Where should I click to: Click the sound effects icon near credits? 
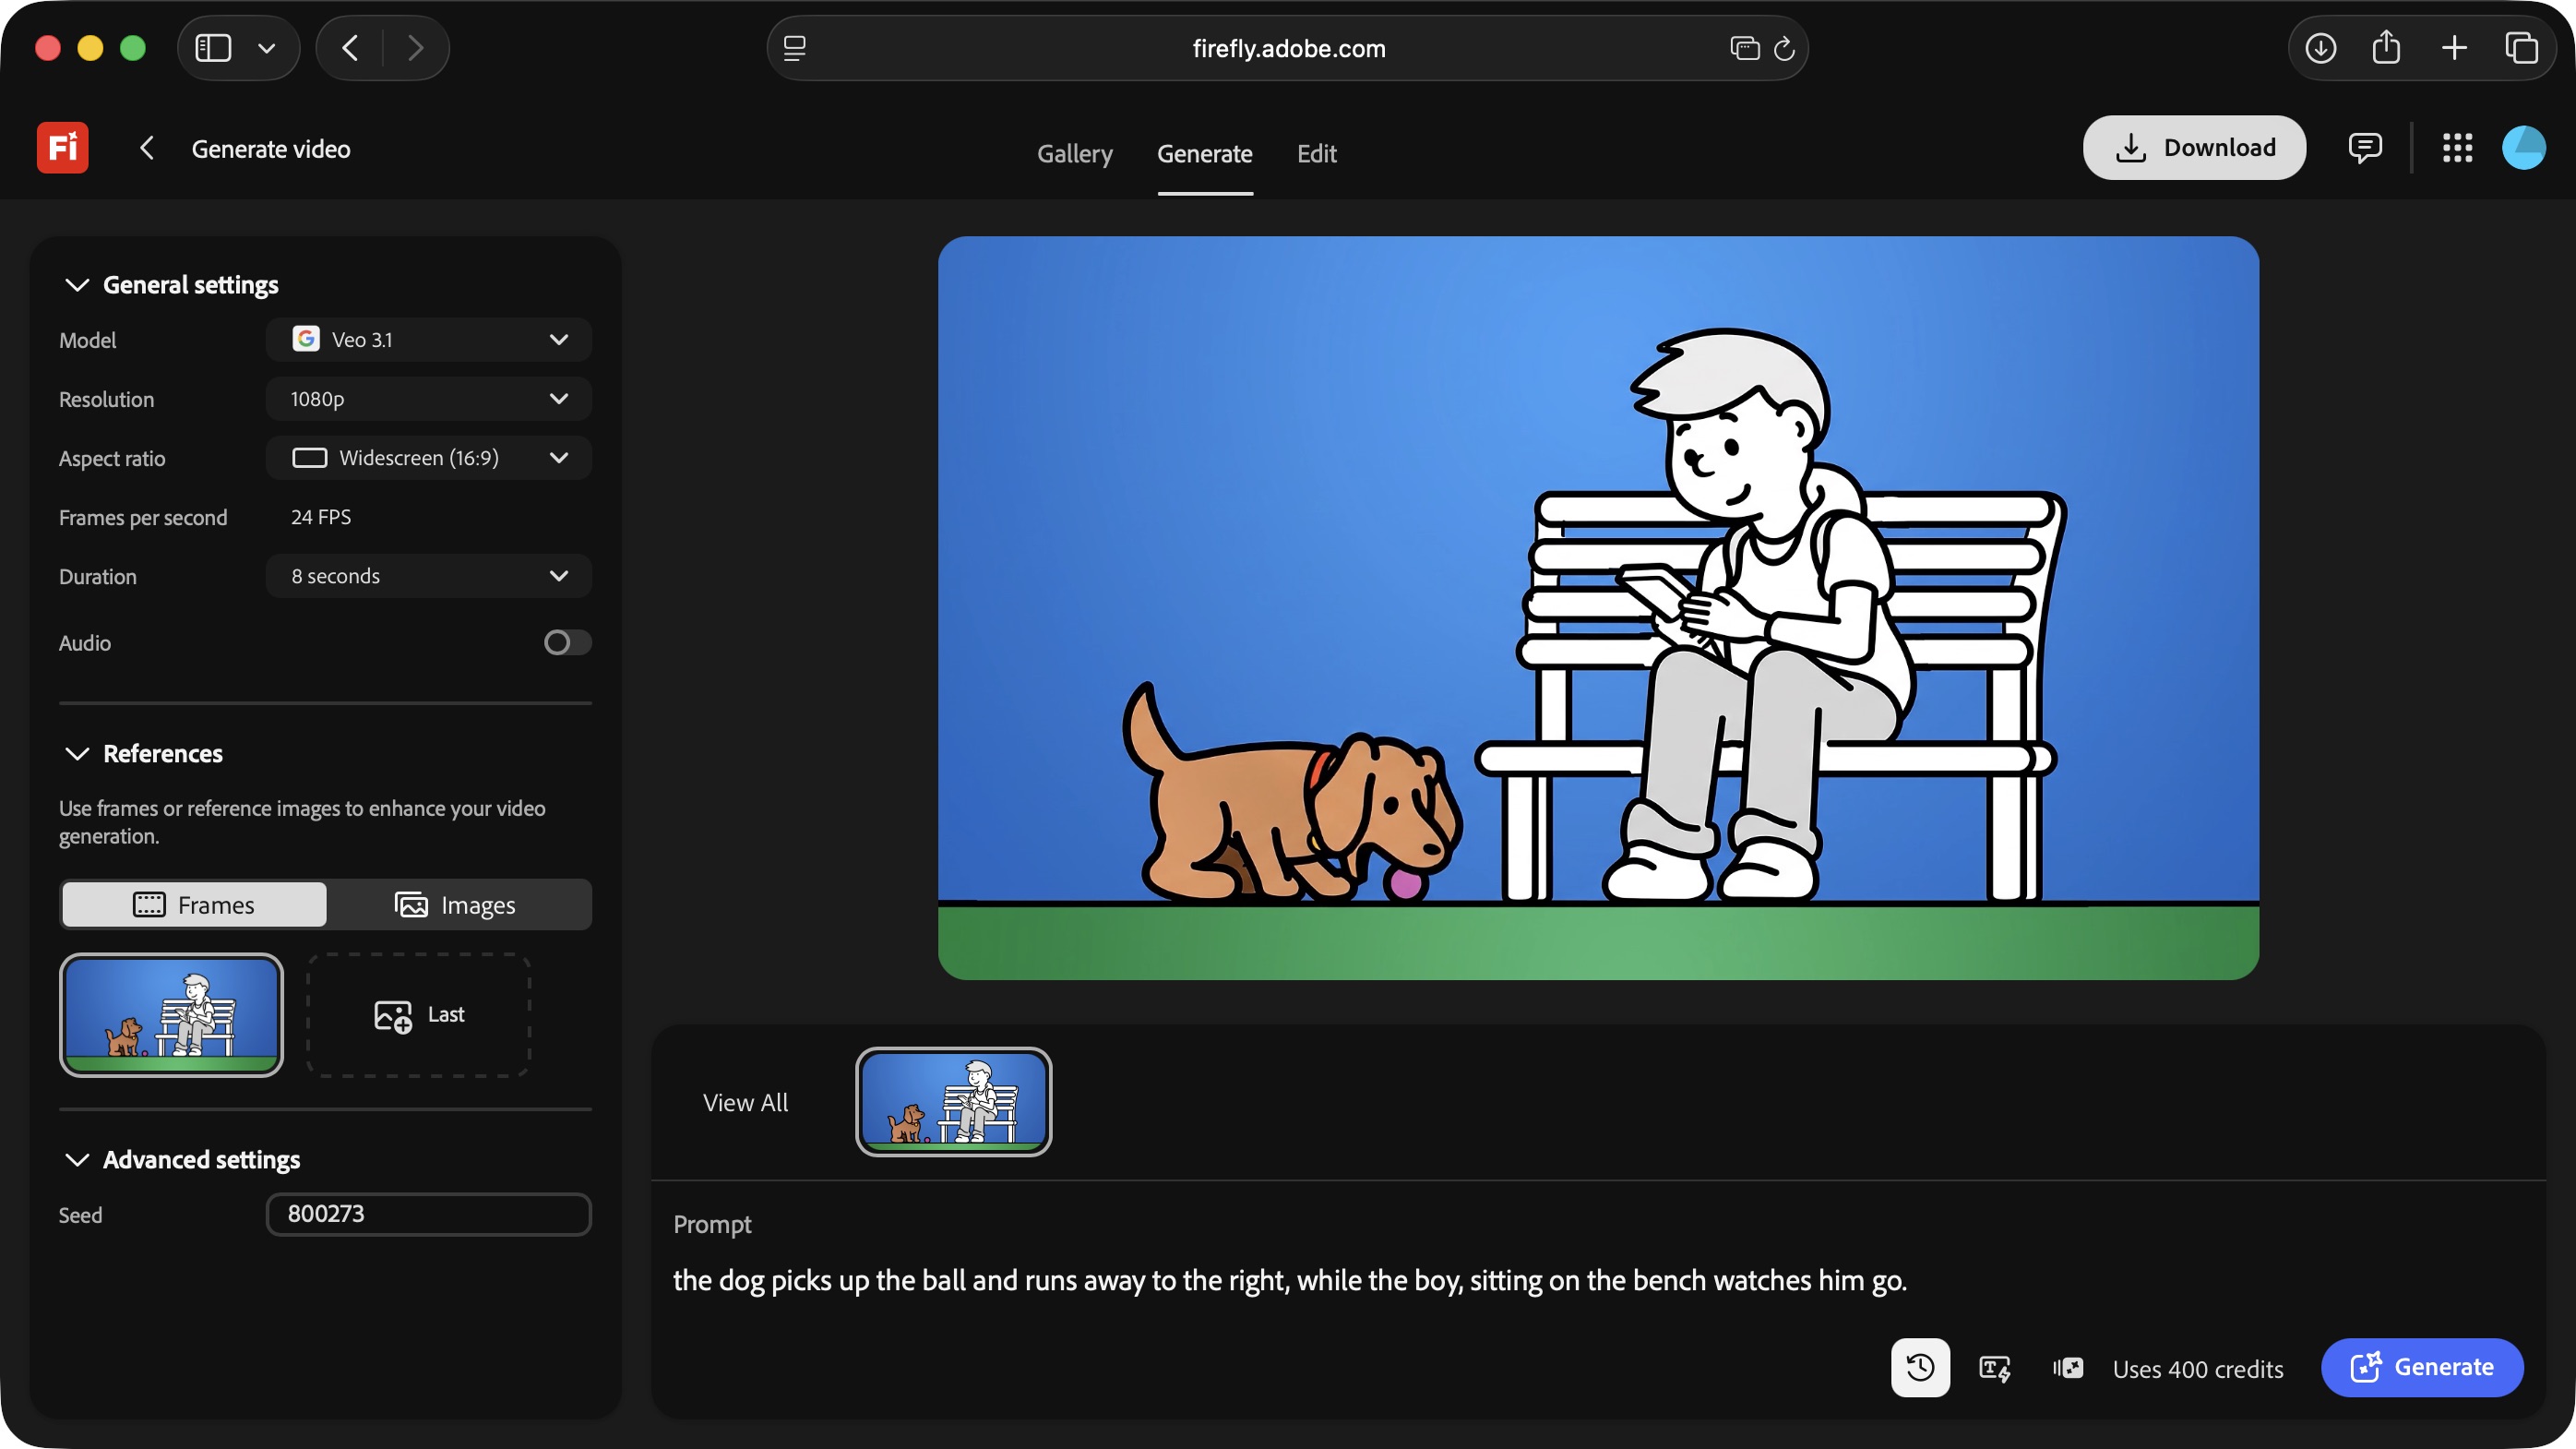[2068, 1367]
